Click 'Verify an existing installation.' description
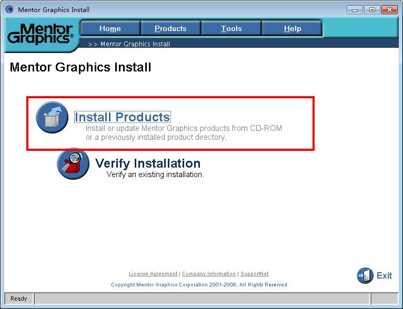Image resolution: width=403 pixels, height=309 pixels. [x=155, y=174]
